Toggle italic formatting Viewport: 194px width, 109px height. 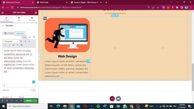pyautogui.click(x=25, y=41)
